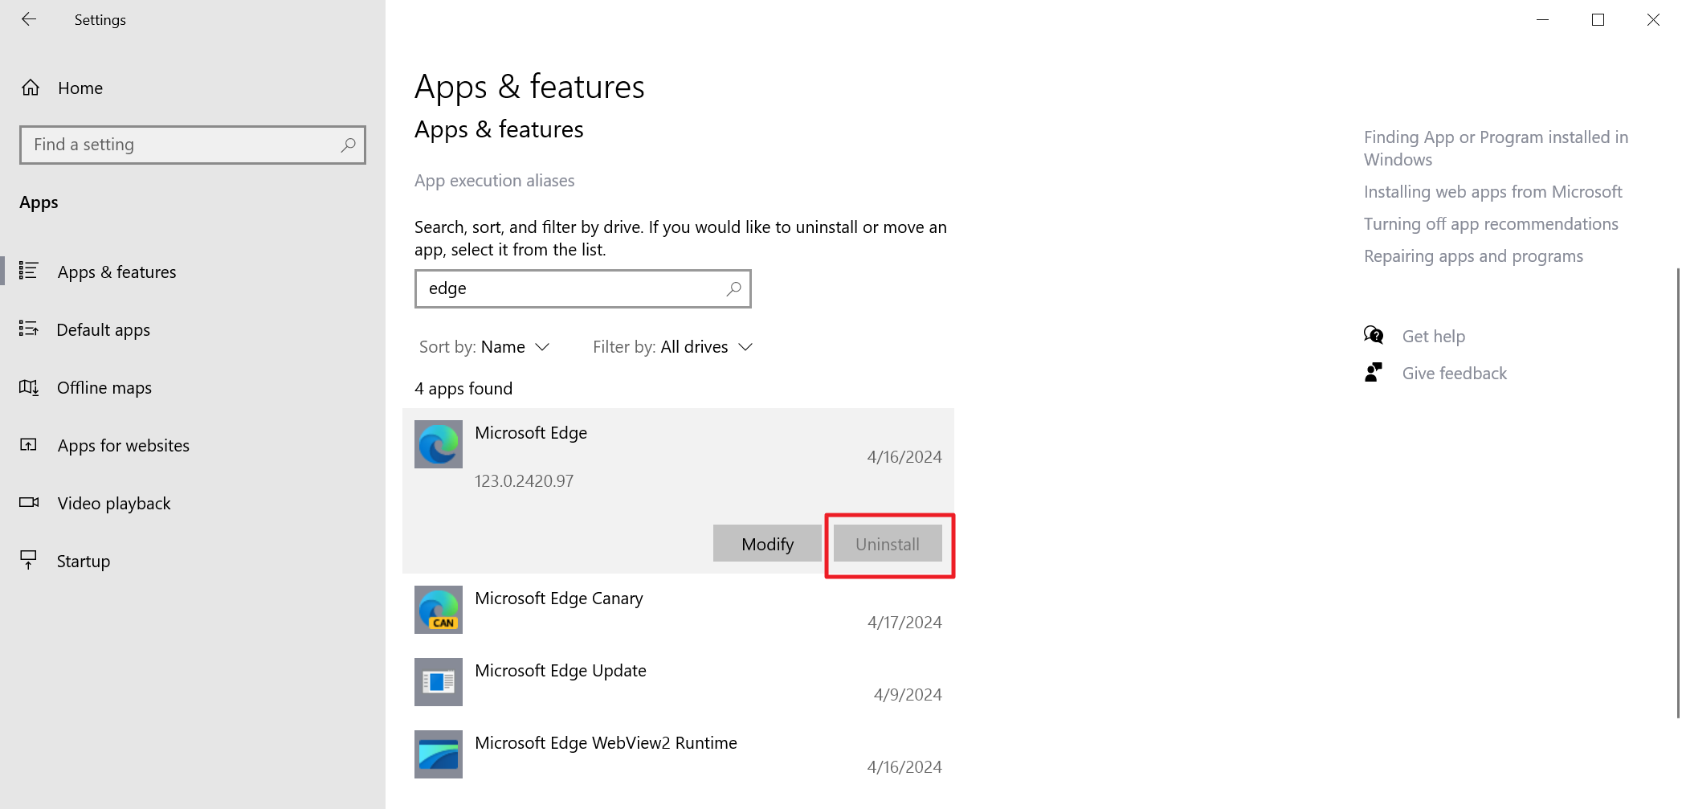1682x809 pixels.
Task: Open the Sort by Name dropdown
Action: click(x=484, y=347)
